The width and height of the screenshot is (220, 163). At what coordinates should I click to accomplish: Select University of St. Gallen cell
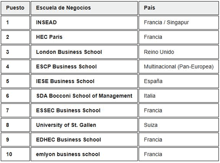coord(66,125)
